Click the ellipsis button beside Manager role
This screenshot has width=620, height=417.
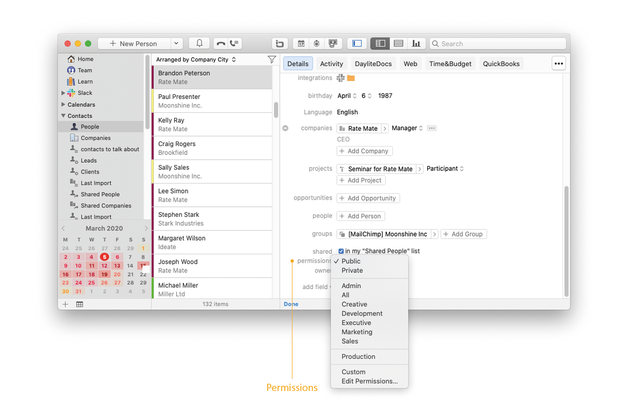[432, 128]
